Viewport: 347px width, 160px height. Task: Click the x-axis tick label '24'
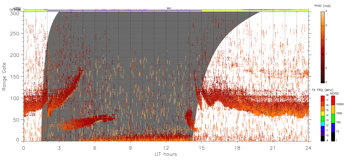(308, 148)
